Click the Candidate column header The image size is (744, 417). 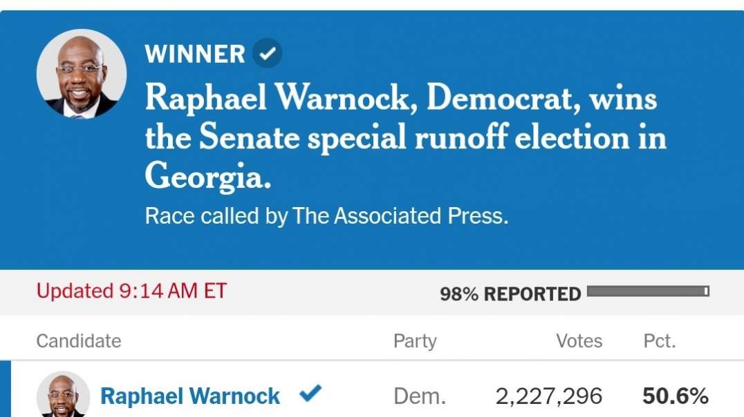point(78,340)
